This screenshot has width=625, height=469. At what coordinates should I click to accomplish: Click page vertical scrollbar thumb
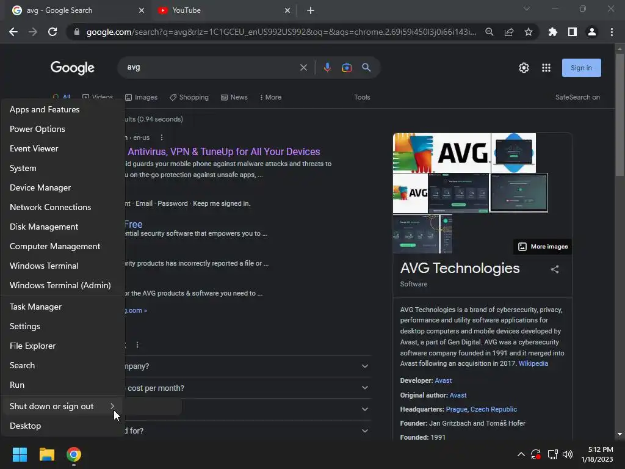click(620, 114)
